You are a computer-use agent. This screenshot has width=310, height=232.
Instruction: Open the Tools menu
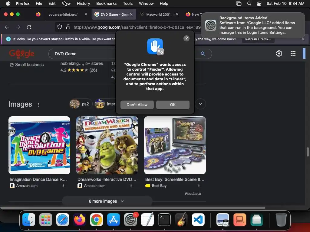click(128, 3)
